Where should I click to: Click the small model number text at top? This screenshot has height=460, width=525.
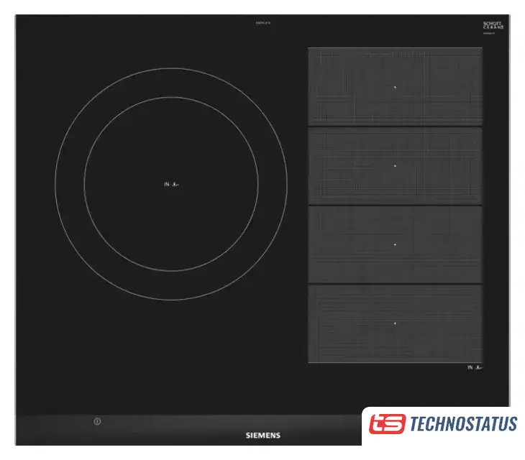pyautogui.click(x=262, y=24)
